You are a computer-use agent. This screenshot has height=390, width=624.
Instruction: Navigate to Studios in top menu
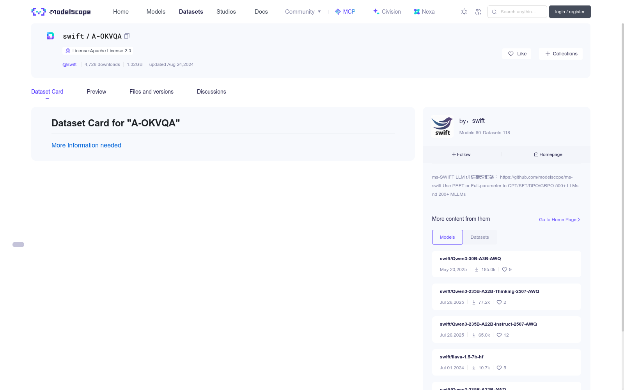[226, 12]
